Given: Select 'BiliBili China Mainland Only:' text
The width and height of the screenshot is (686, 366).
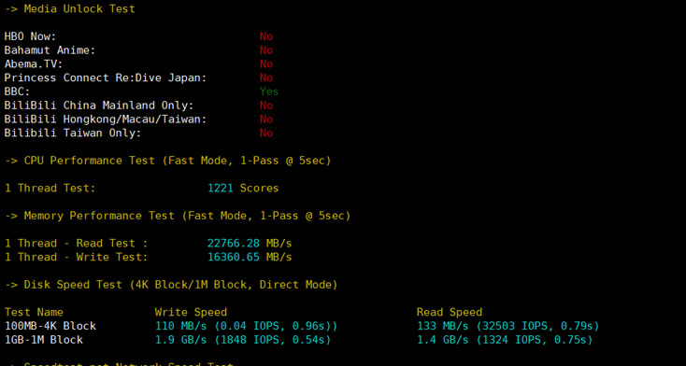Looking at the screenshot, I should coord(99,106).
